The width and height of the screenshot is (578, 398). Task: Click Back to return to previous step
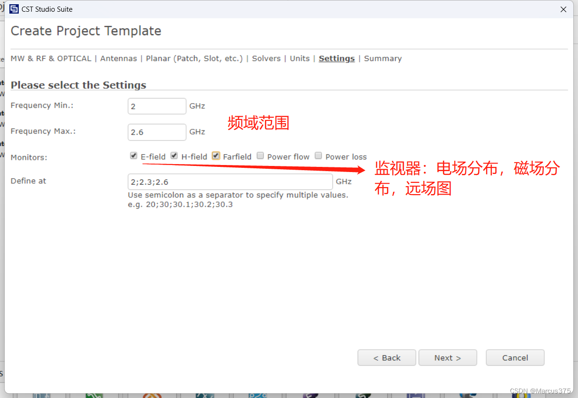pyautogui.click(x=386, y=357)
